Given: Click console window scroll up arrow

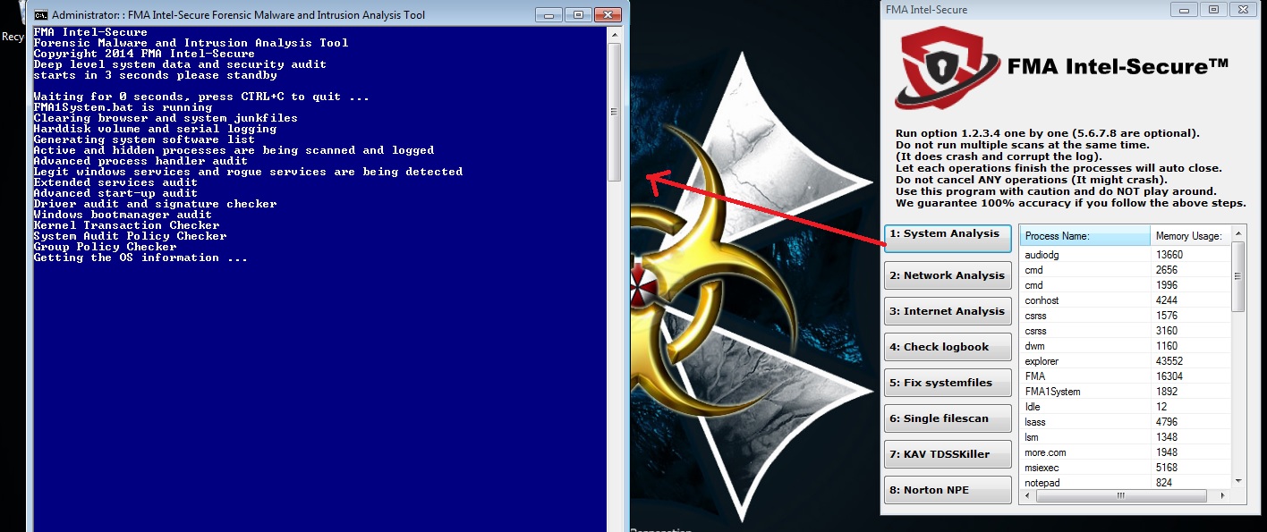Looking at the screenshot, I should [x=614, y=34].
